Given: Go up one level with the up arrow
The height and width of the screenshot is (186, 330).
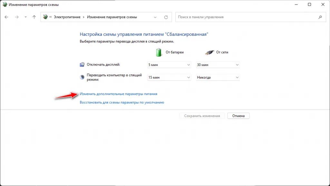Looking at the screenshot, I should click(x=34, y=17).
